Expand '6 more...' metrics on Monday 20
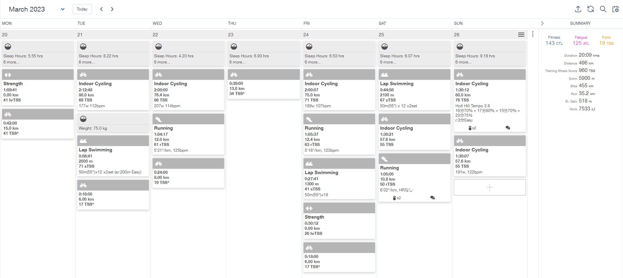Viewport: 623px width, 278px height. (x=11, y=62)
